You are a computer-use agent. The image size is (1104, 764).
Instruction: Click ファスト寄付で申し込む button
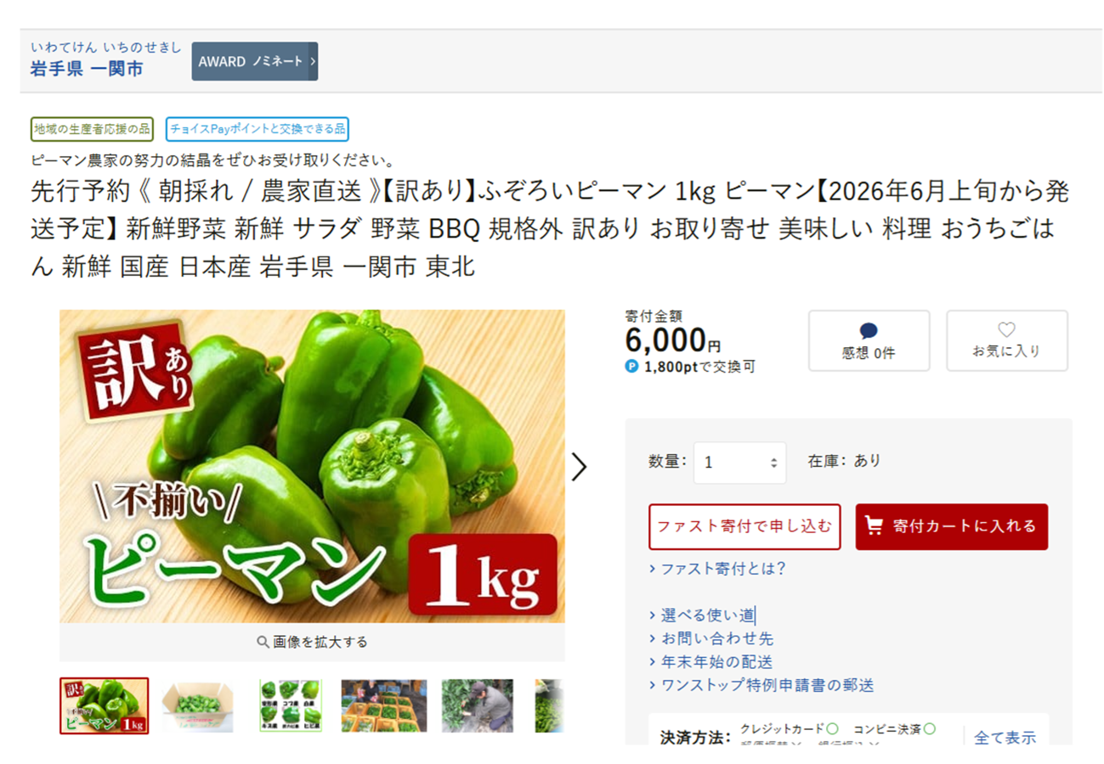[x=744, y=526]
